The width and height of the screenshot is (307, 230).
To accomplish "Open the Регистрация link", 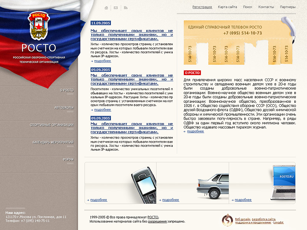I will (202, 7).
